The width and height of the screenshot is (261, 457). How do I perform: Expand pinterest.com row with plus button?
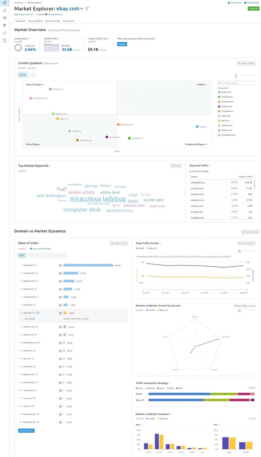(61, 383)
